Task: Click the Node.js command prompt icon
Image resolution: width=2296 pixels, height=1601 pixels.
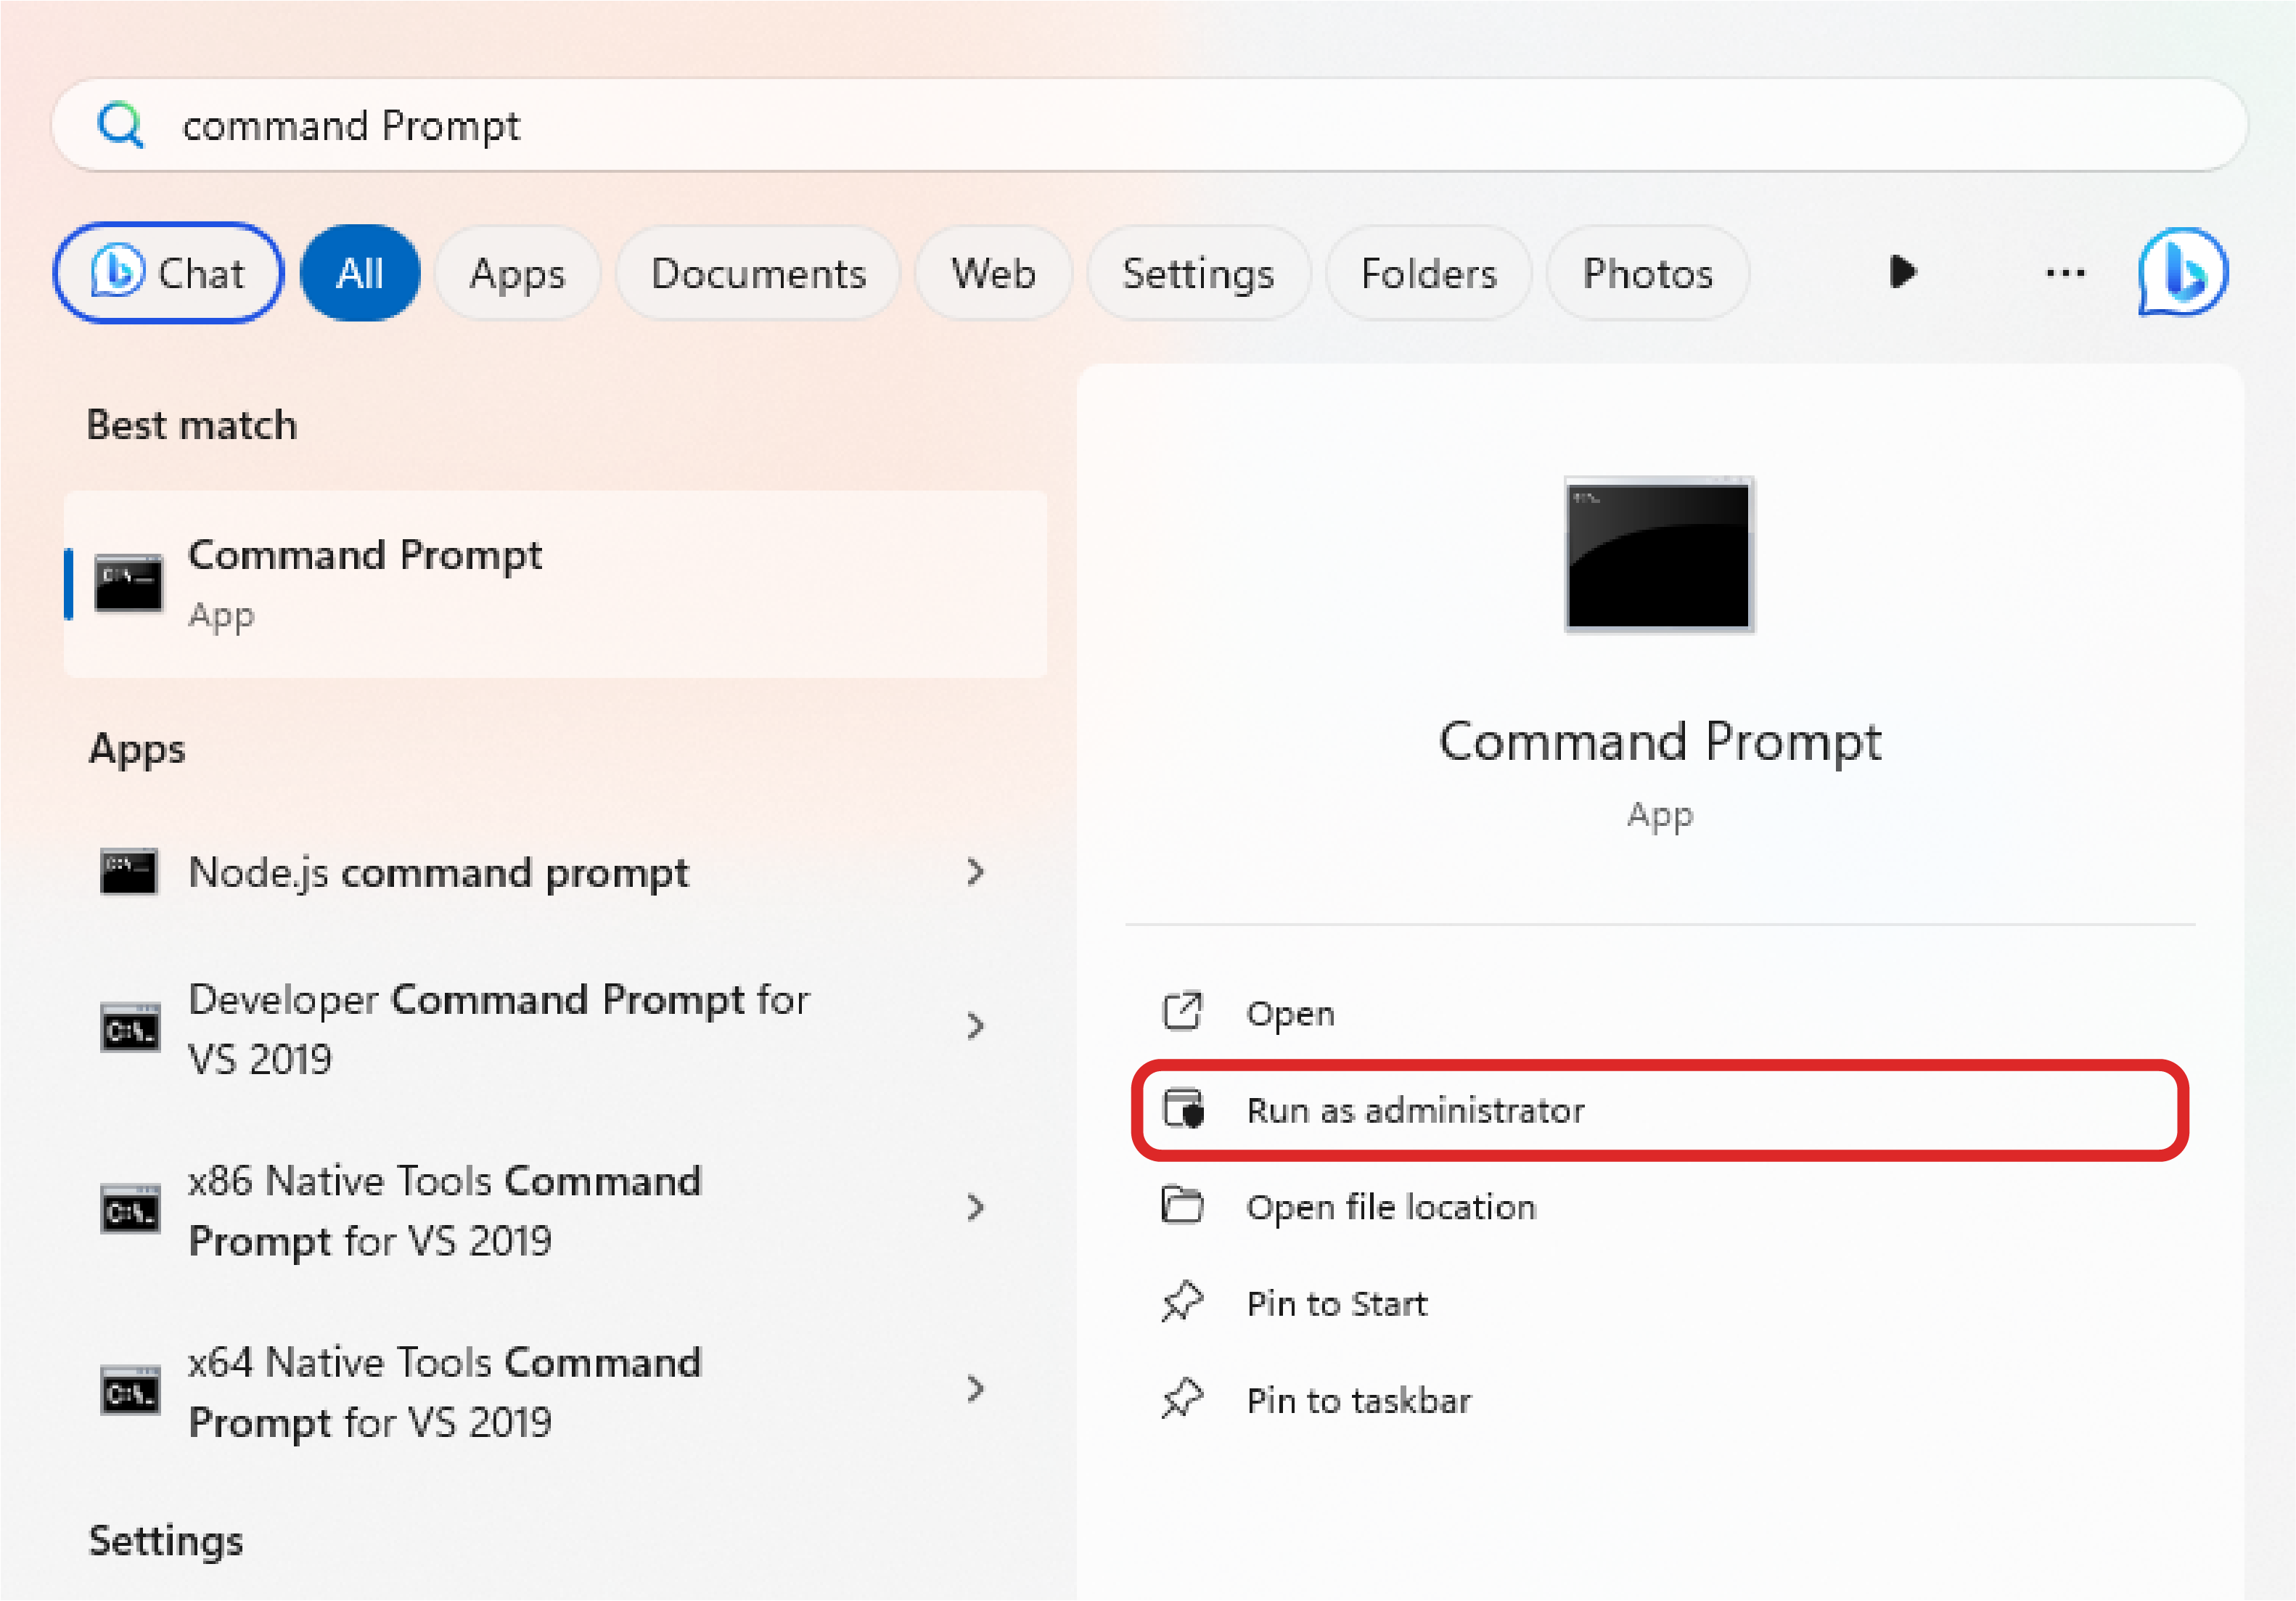Action: [128, 873]
